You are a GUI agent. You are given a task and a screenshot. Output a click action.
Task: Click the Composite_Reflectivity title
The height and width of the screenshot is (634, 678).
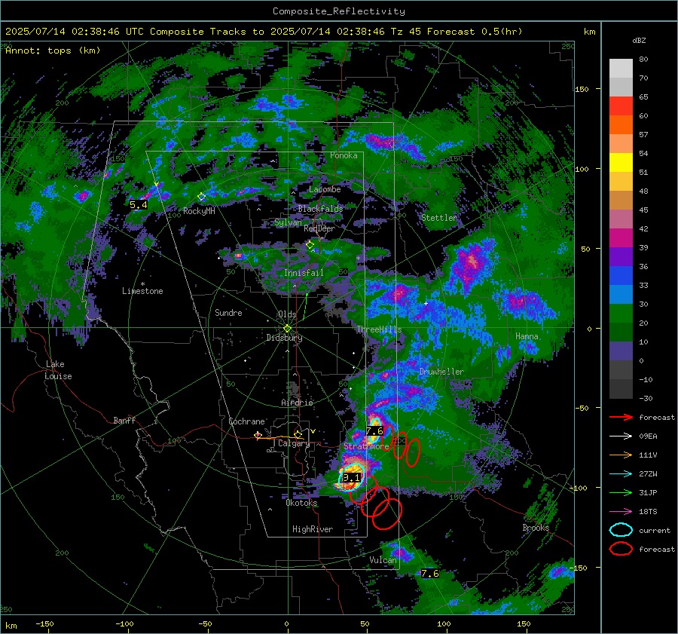tap(339, 11)
